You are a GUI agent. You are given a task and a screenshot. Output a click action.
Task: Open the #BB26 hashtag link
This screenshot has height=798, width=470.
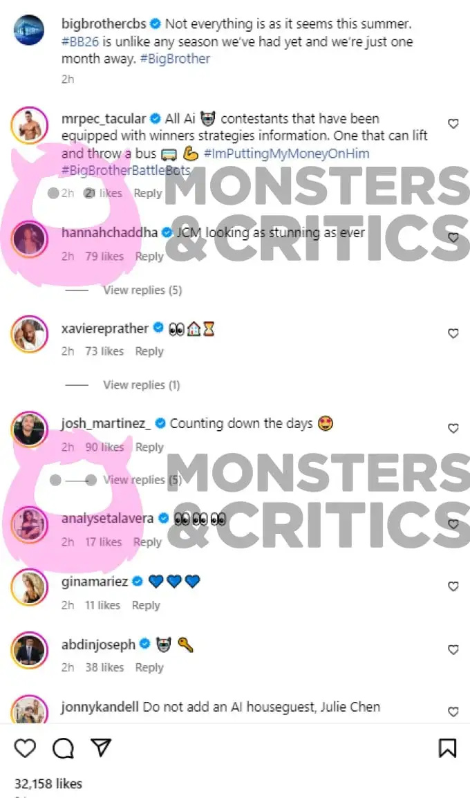(x=80, y=41)
